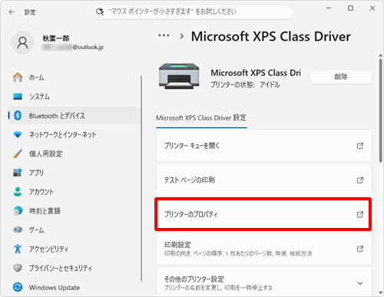Image resolution: width=384 pixels, height=297 pixels.
Task: Click テスト ページの印刷 entry
Action: pos(264,180)
